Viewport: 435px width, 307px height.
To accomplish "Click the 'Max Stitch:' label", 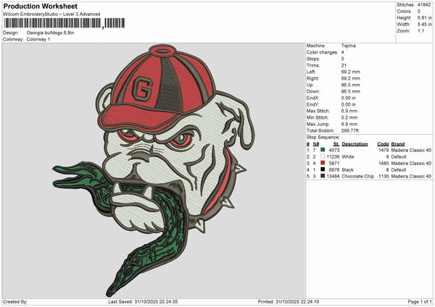I will click(318, 111).
